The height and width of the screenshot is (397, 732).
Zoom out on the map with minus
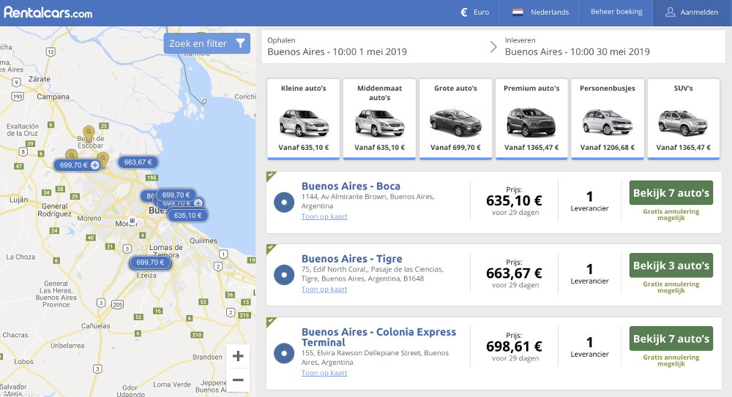tap(238, 379)
